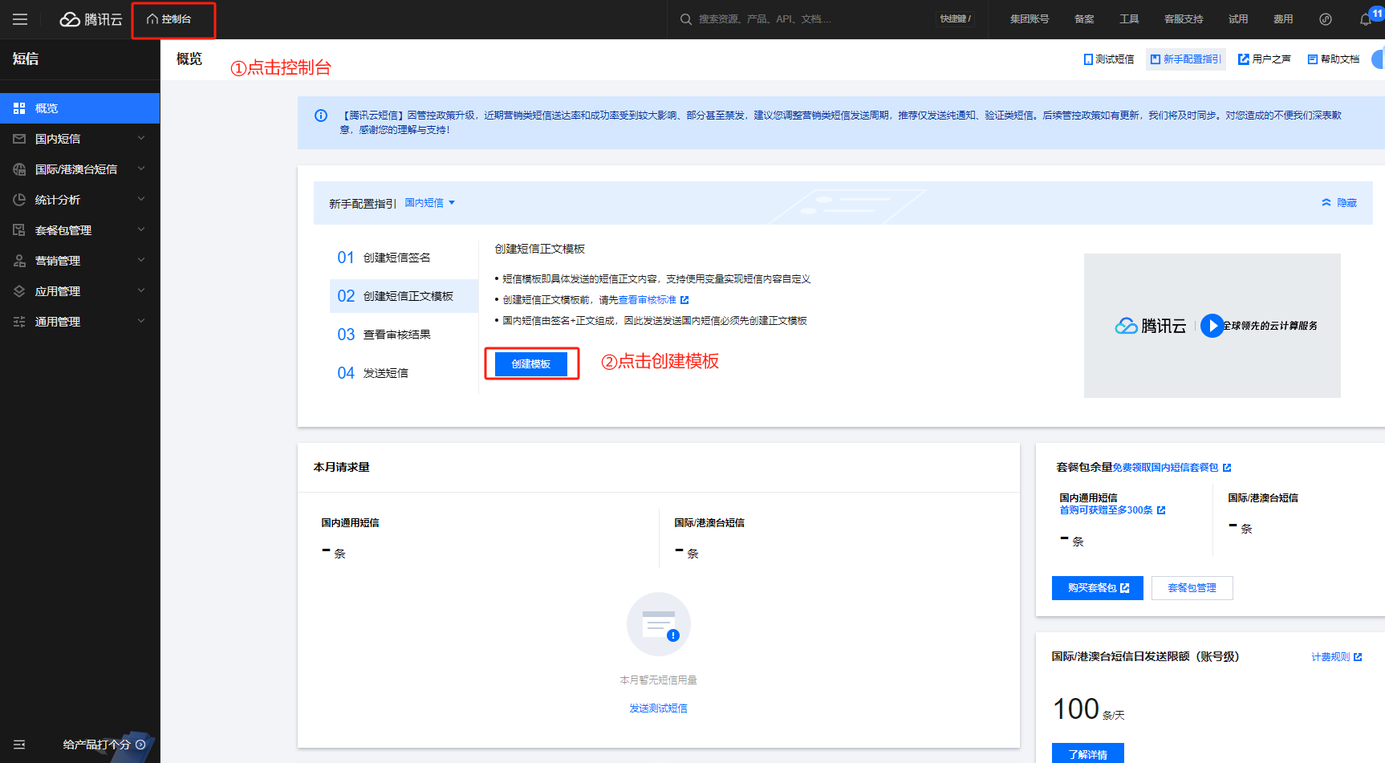The width and height of the screenshot is (1385, 763).
Task: Open 测试短信 from the top-right toolbar
Action: [x=1108, y=59]
